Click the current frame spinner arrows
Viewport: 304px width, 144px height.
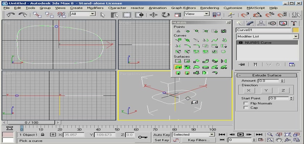coord(254,140)
